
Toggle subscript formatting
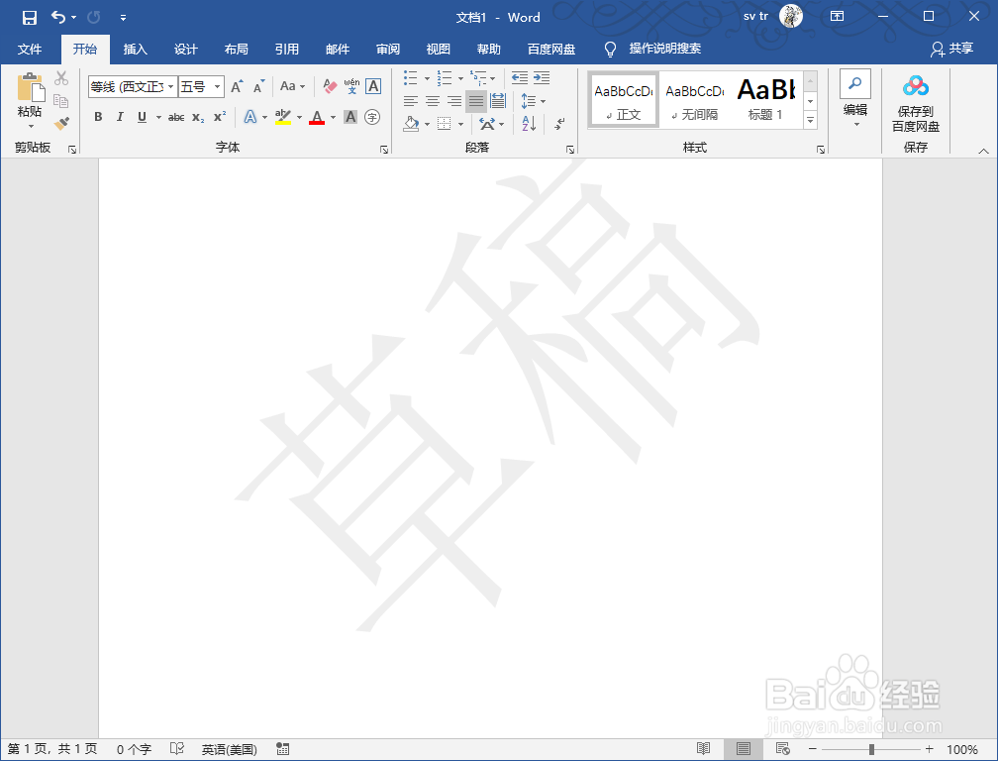[x=199, y=117]
